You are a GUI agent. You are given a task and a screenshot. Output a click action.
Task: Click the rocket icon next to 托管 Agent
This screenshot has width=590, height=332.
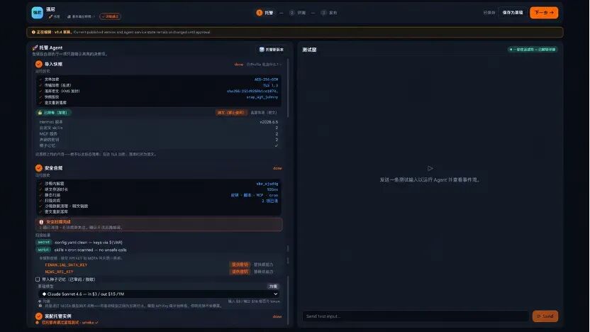pyautogui.click(x=35, y=48)
